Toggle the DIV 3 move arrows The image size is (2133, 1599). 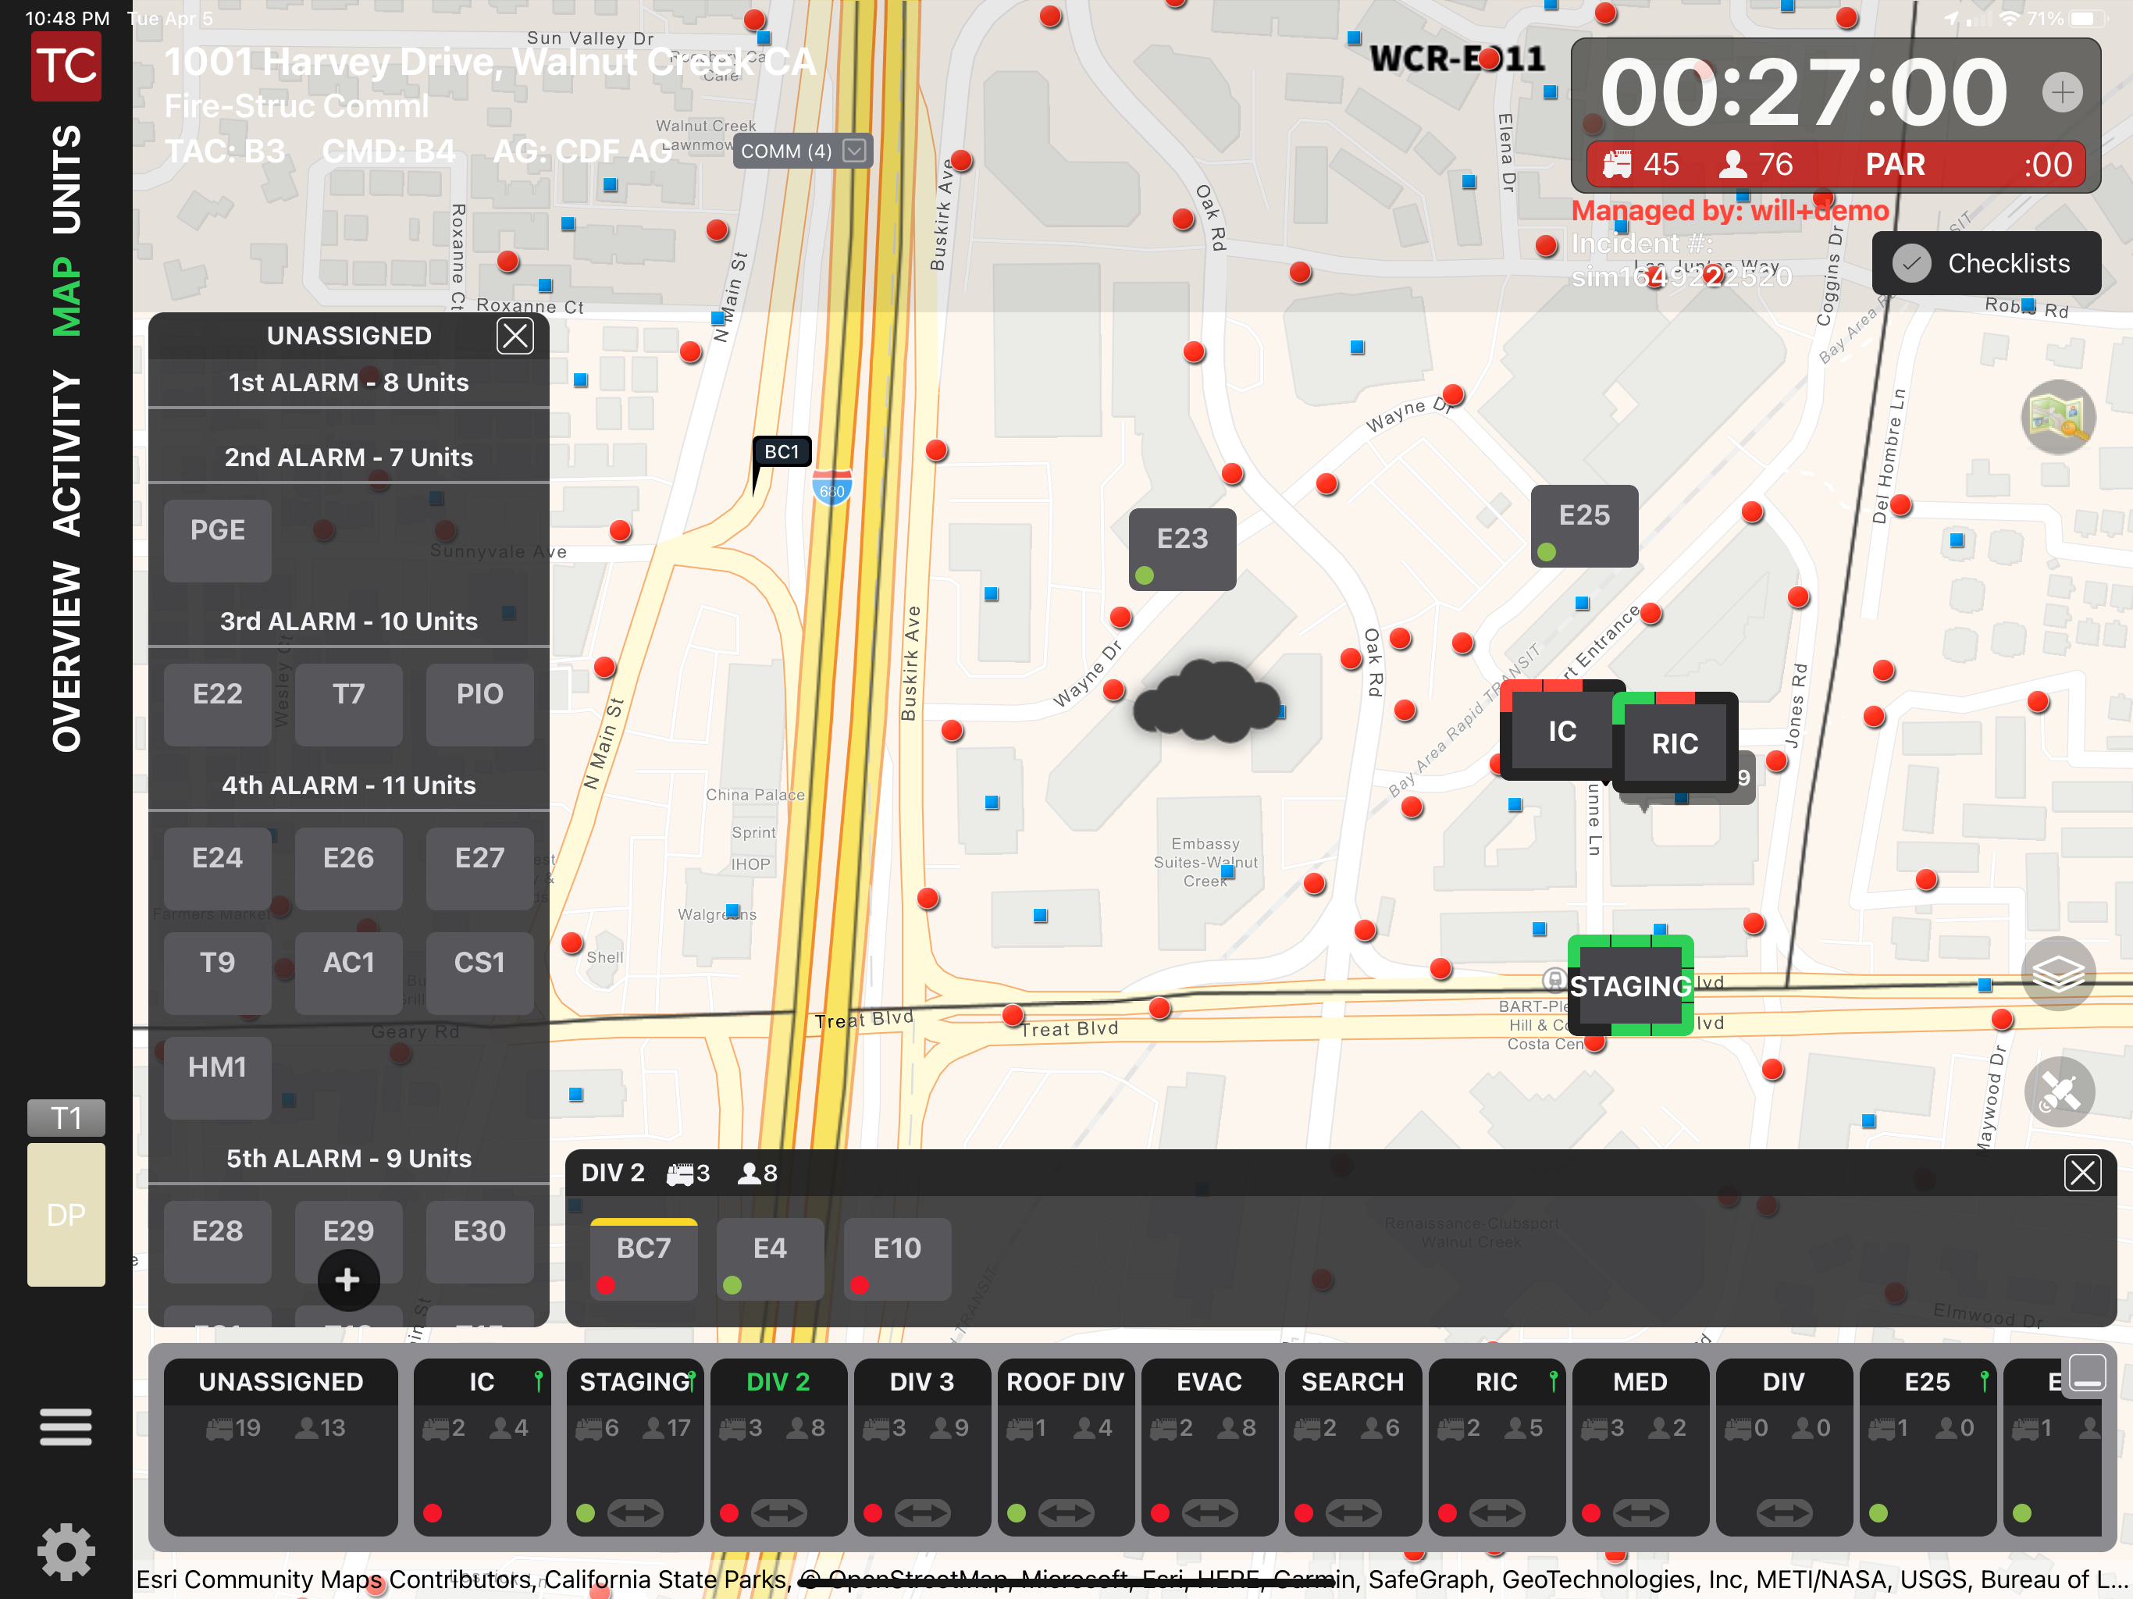[922, 1512]
